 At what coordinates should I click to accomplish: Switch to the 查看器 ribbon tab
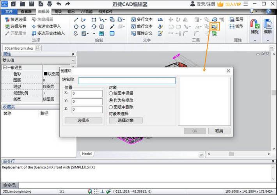point(27,12)
